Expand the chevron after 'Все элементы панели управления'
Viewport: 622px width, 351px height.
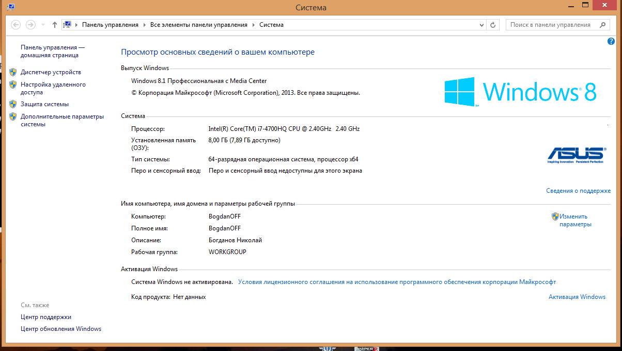(x=254, y=25)
